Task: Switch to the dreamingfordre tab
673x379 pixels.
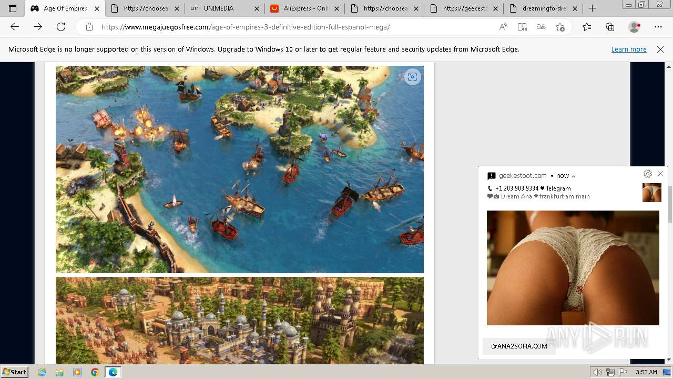Action: click(x=544, y=8)
